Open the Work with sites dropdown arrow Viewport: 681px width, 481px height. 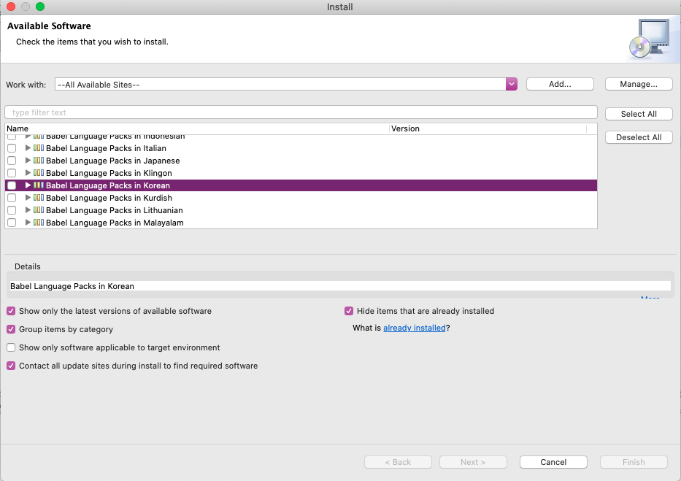511,84
